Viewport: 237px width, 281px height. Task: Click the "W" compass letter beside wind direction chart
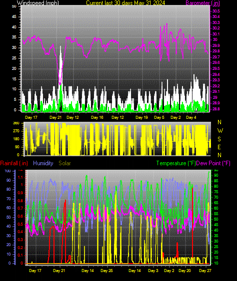pos(220,131)
